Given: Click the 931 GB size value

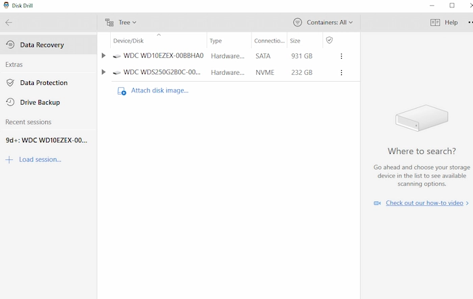Looking at the screenshot, I should pos(302,56).
